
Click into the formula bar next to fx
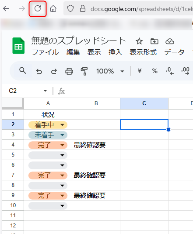click(x=129, y=91)
